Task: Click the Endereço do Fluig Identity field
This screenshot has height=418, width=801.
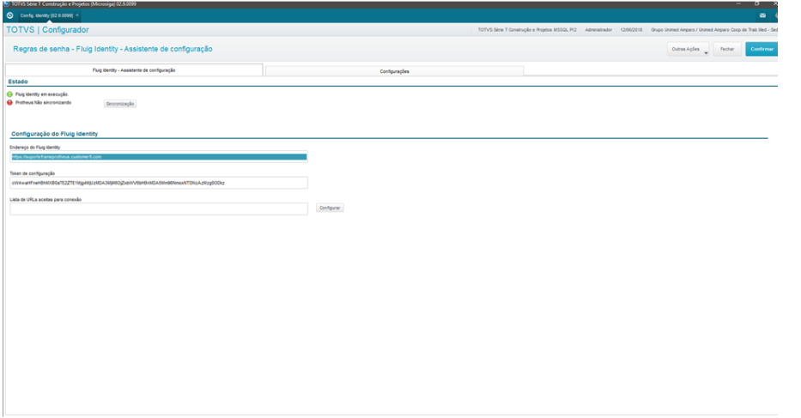Action: coord(159,157)
